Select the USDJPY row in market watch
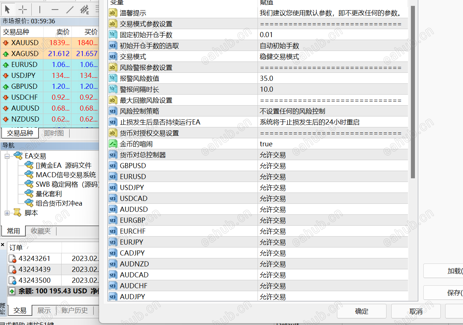 coord(50,75)
